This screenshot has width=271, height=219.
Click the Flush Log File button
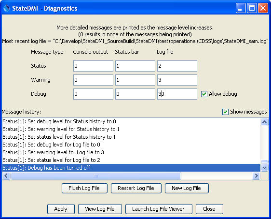point(84,188)
